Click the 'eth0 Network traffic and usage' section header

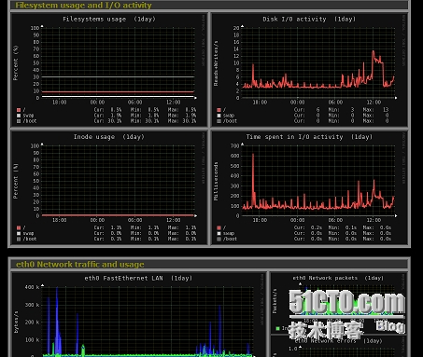[x=80, y=265]
